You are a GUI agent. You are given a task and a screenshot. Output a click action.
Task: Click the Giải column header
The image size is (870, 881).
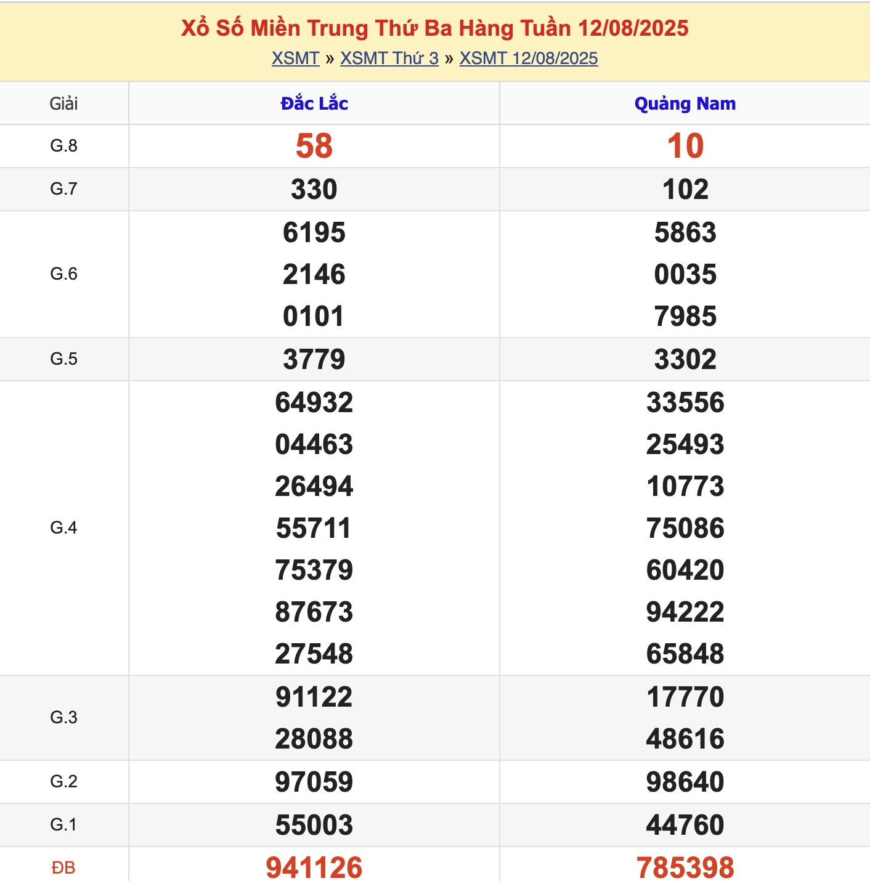click(64, 104)
